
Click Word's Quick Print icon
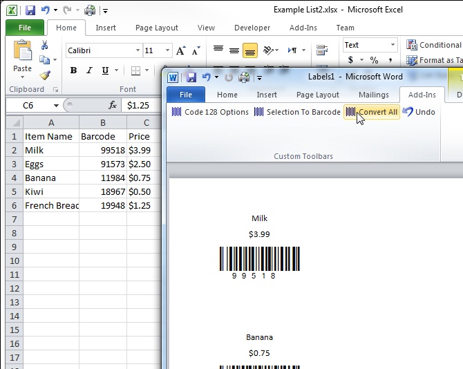(x=244, y=77)
